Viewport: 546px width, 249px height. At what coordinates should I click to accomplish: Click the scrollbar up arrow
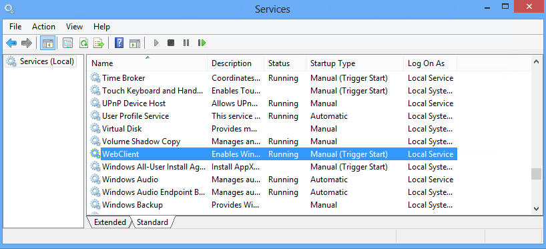pos(536,61)
